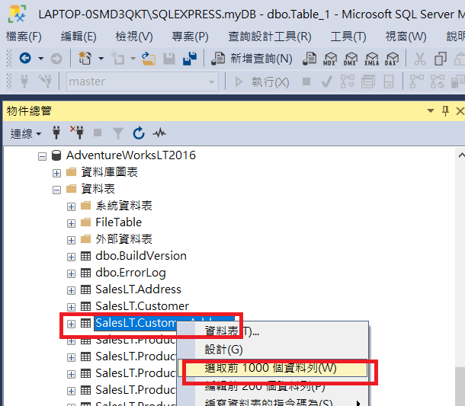Click the change connection icon in SQL toolbar

(45, 82)
